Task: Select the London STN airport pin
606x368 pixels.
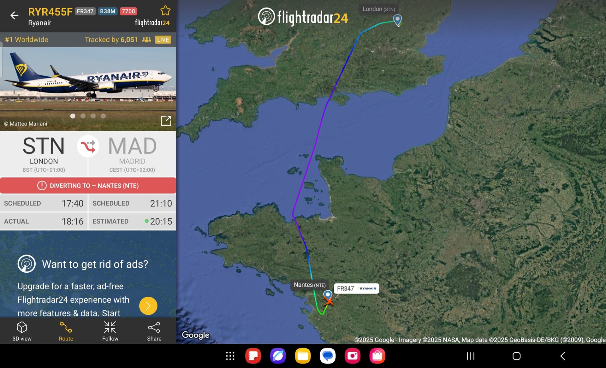Action: [x=397, y=20]
